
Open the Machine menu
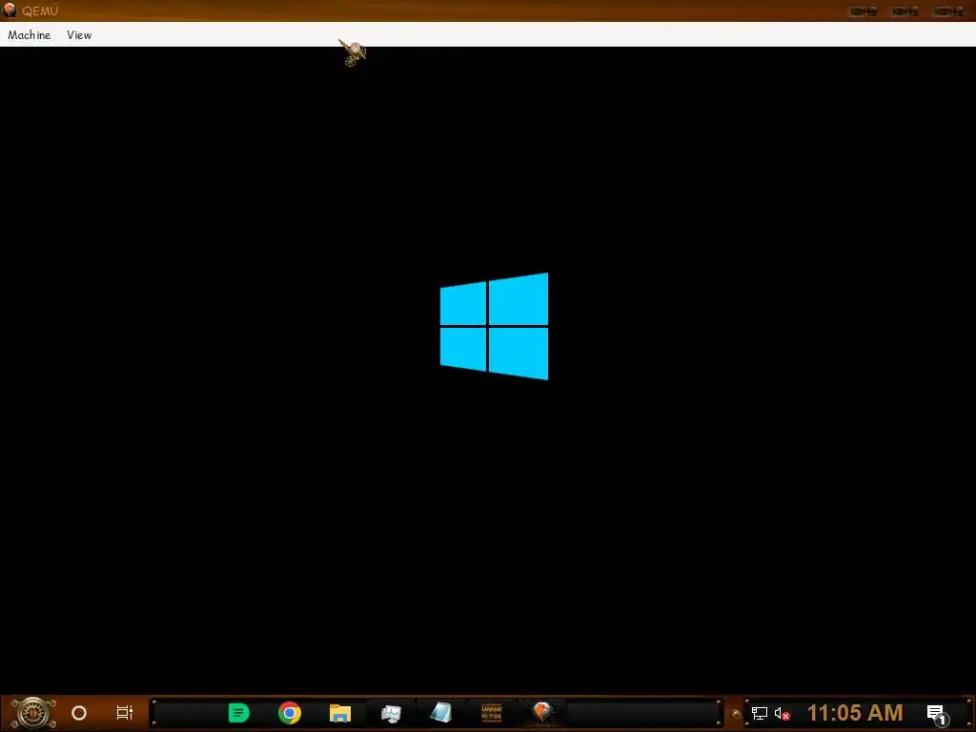tap(30, 35)
